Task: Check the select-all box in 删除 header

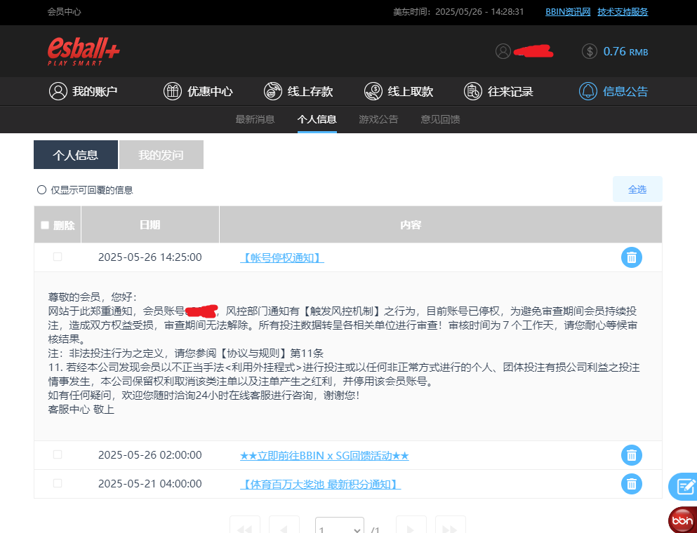Action: [x=45, y=225]
